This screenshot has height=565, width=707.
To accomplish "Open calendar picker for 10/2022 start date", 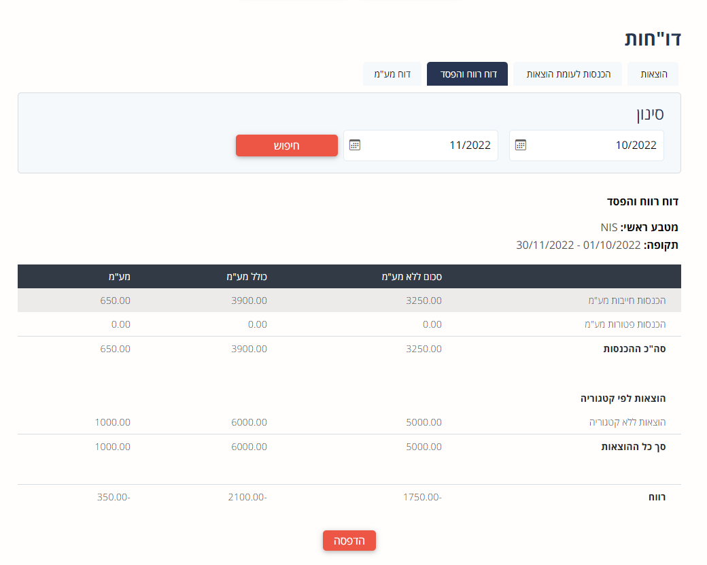I will pos(521,145).
